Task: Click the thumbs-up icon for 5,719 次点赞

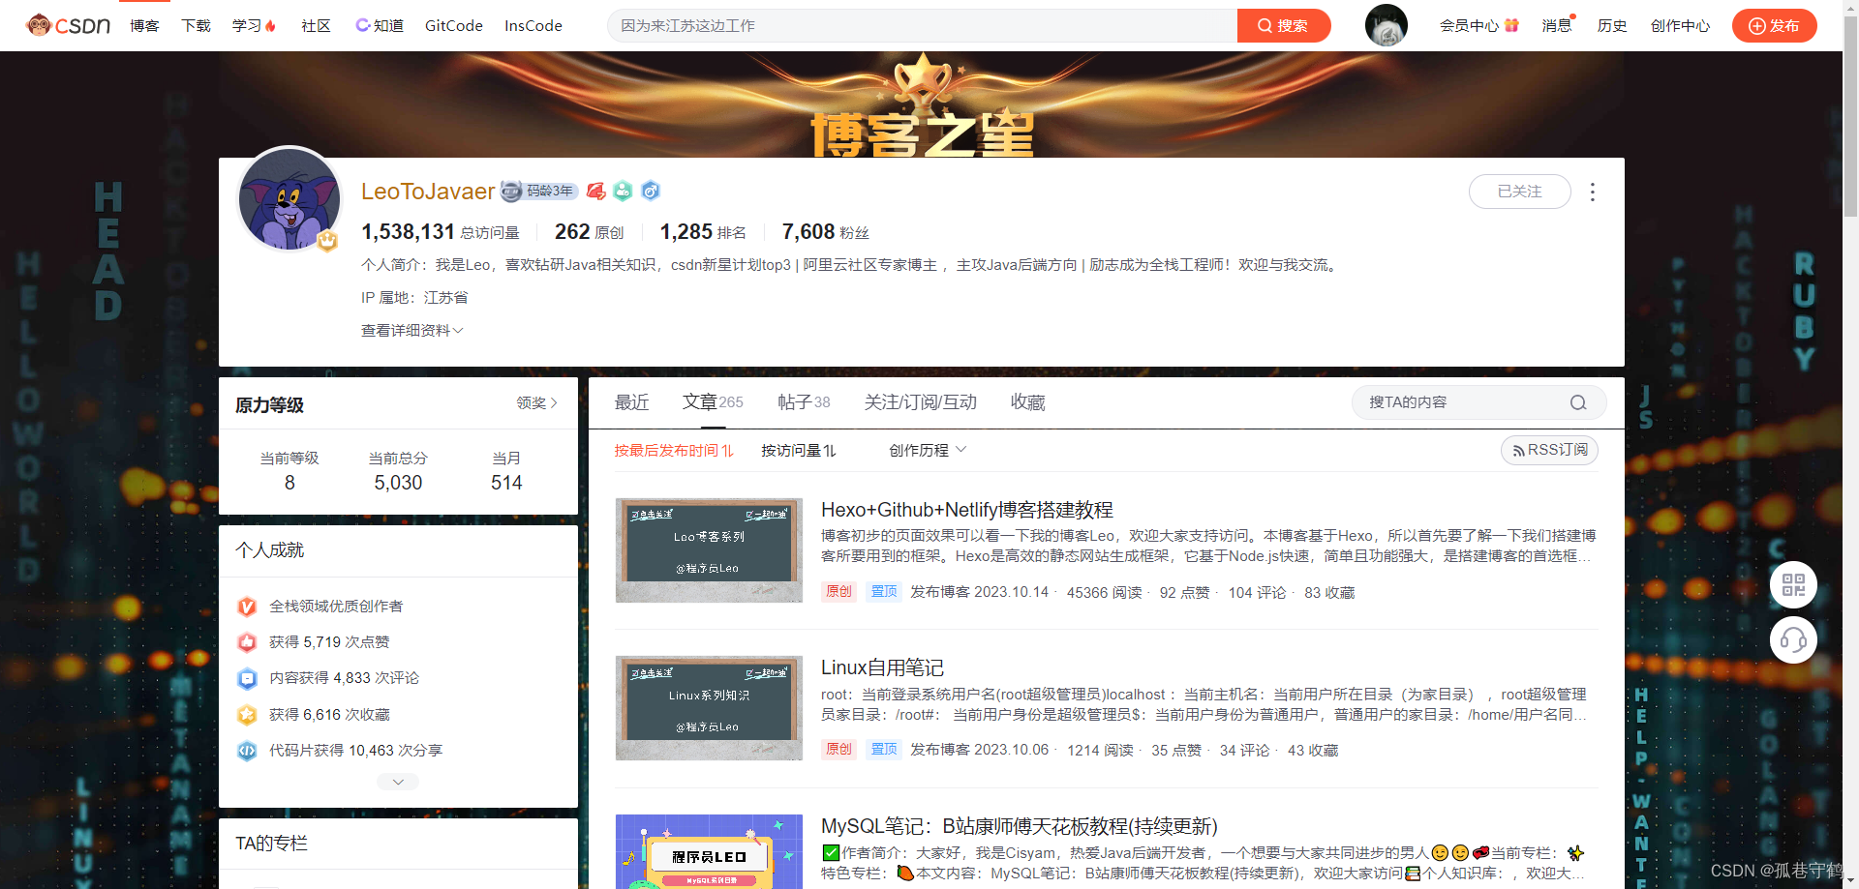Action: 247,642
